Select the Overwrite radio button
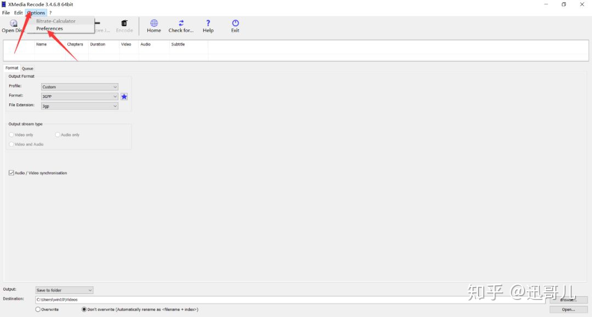This screenshot has width=592, height=317. (x=38, y=309)
